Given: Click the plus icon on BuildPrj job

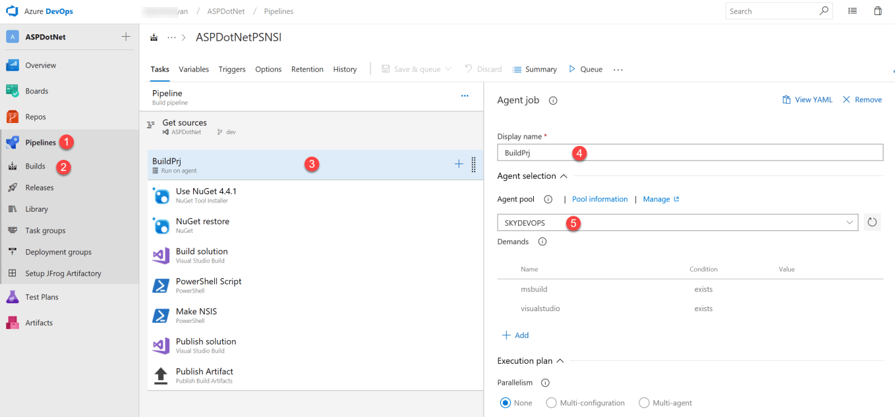Looking at the screenshot, I should pos(459,164).
